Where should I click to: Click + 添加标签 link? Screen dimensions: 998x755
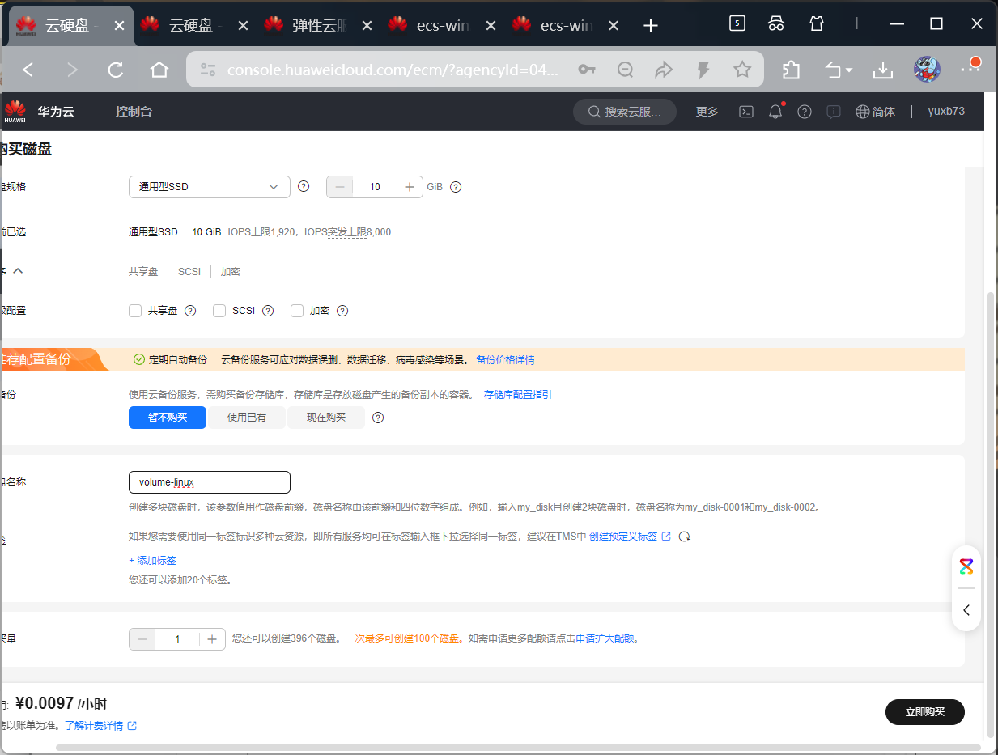(x=152, y=561)
